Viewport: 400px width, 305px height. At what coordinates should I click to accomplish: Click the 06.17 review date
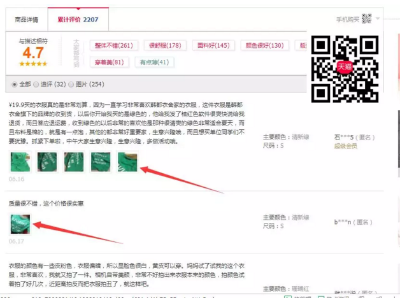point(17,241)
